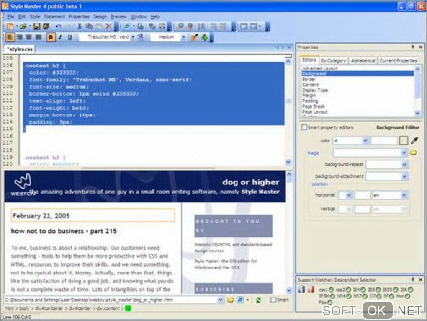Click the red chart icon in Support Watcher
The height and width of the screenshot is (321, 427).
point(311,289)
